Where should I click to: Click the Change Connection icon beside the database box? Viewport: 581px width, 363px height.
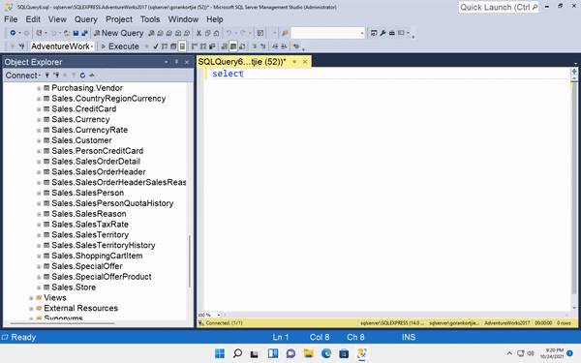point(21,46)
